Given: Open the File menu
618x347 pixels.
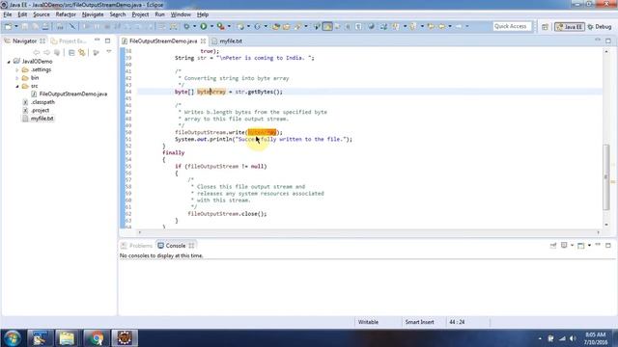Looking at the screenshot, I should point(8,14).
